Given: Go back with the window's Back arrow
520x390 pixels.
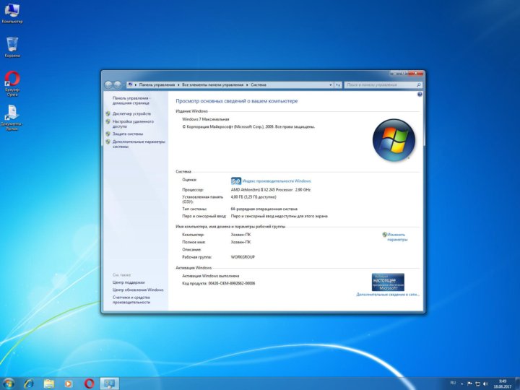Looking at the screenshot, I should click(x=108, y=85).
